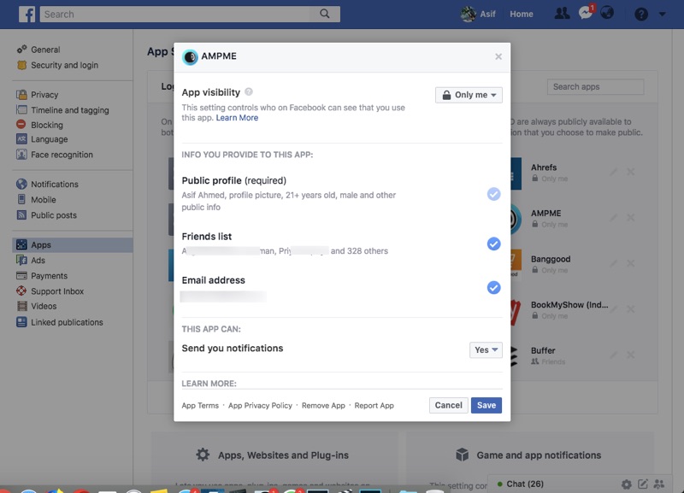This screenshot has height=493, width=684.
Task: Open the Learn More link
Action: pyautogui.click(x=237, y=118)
